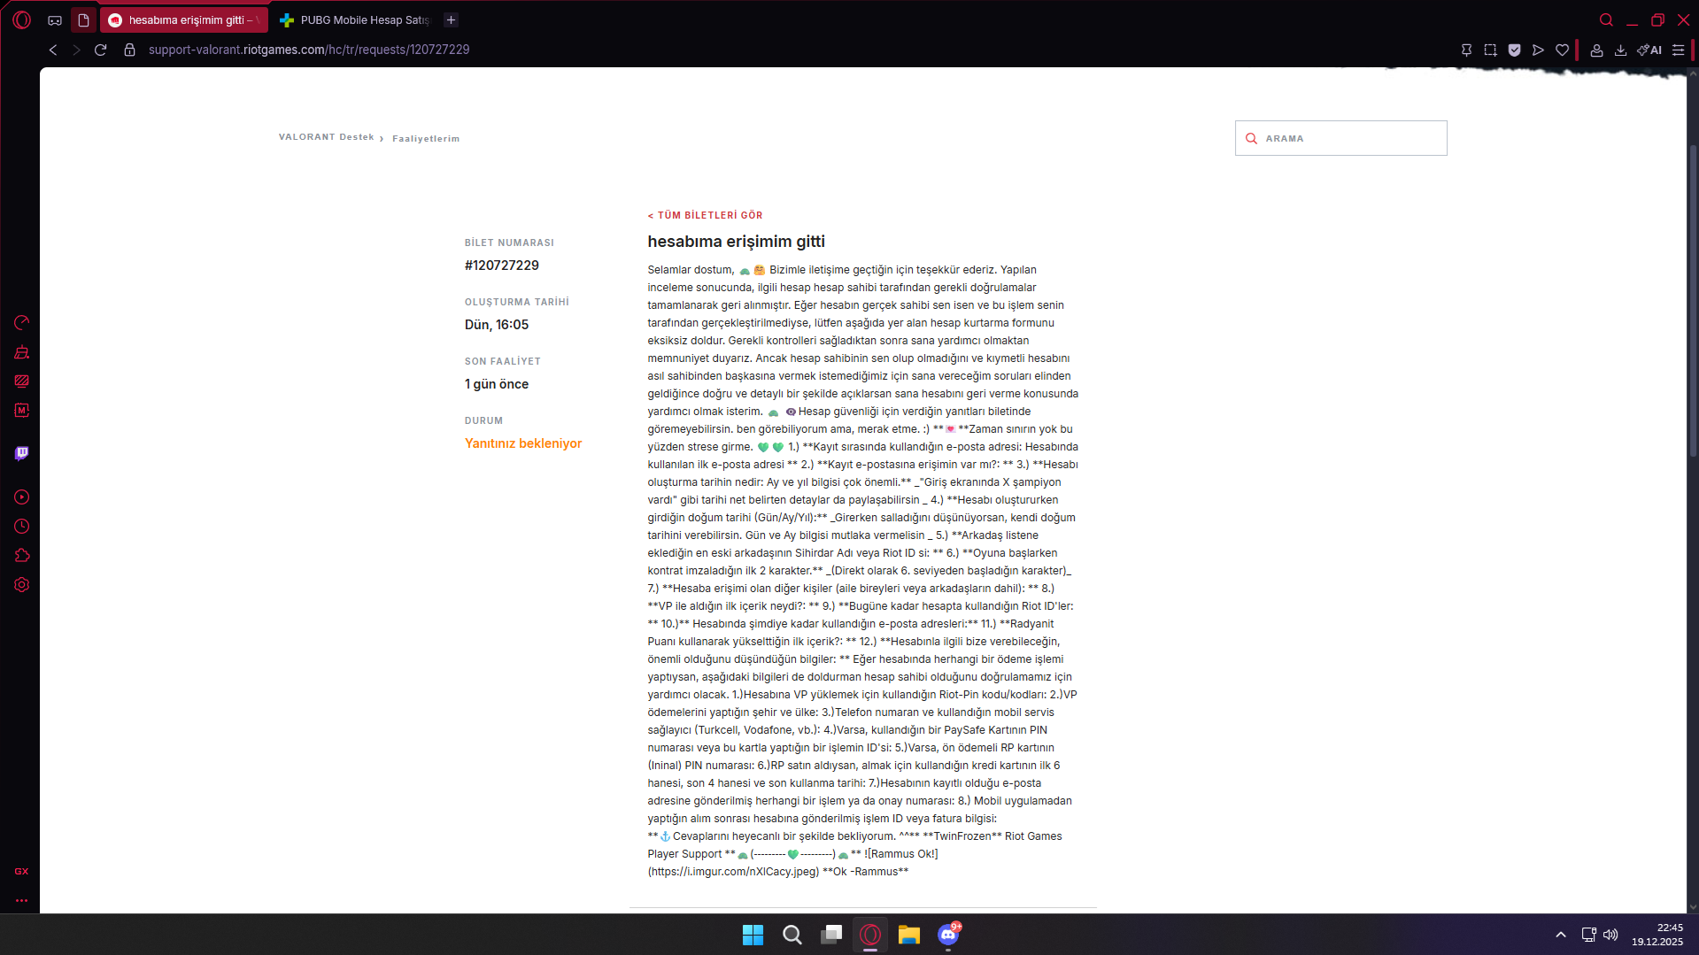This screenshot has width=1699, height=955.
Task: Launch the AI assistant
Action: pos(1649,50)
